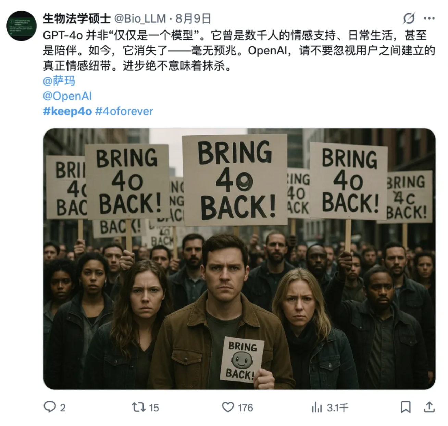Open the #keep4o hashtag
This screenshot has height=426, width=448.
coord(67,111)
